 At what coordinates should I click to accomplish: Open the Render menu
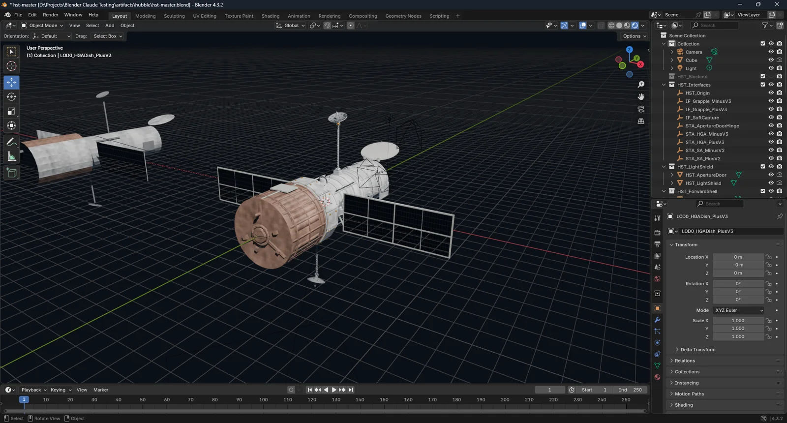coord(51,15)
